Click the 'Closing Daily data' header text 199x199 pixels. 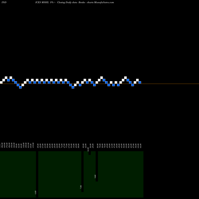(x=67, y=2)
